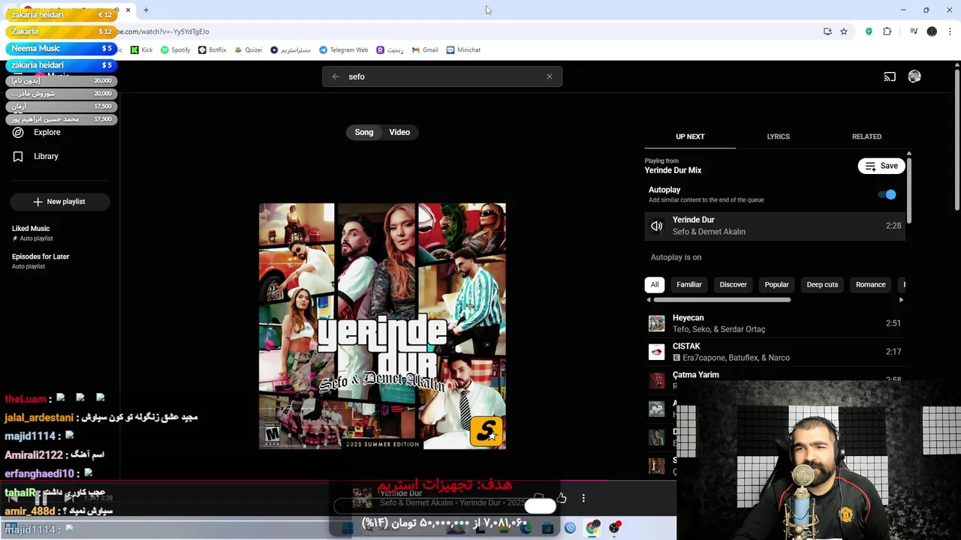
Task: Open more actions menu in player bar
Action: point(583,498)
